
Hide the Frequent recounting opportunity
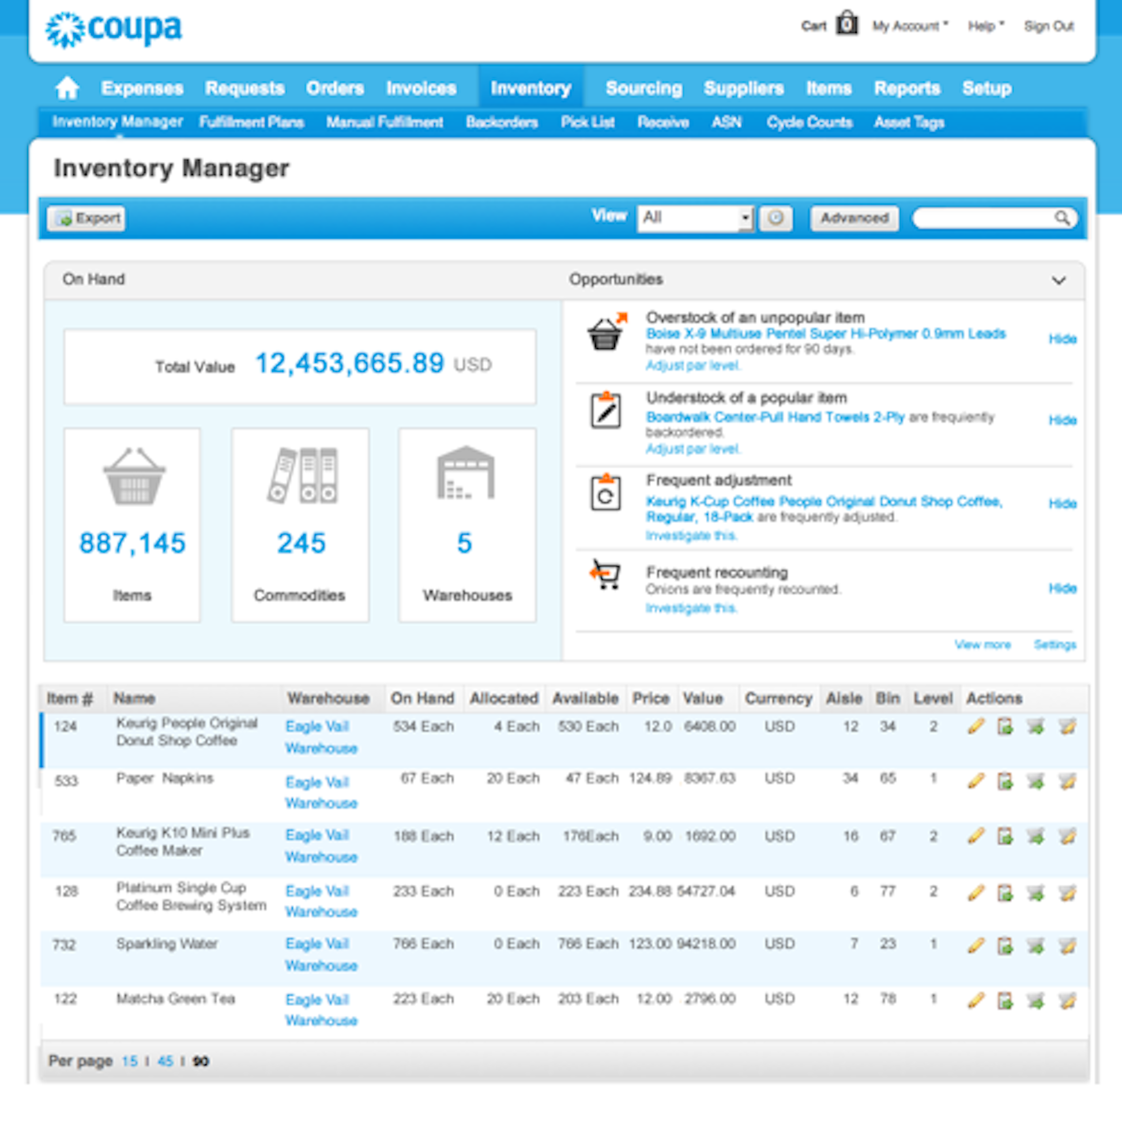[1062, 589]
